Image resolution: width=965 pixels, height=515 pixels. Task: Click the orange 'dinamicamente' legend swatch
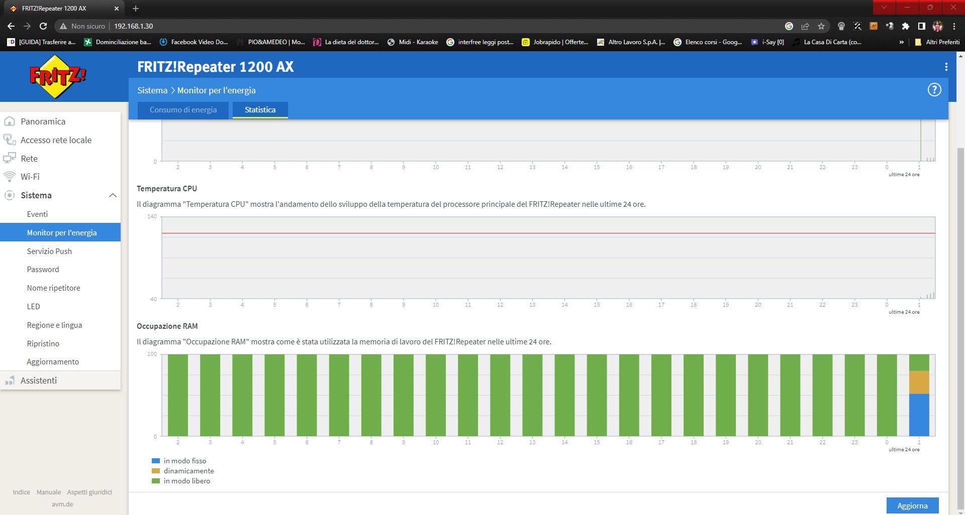pyautogui.click(x=156, y=471)
